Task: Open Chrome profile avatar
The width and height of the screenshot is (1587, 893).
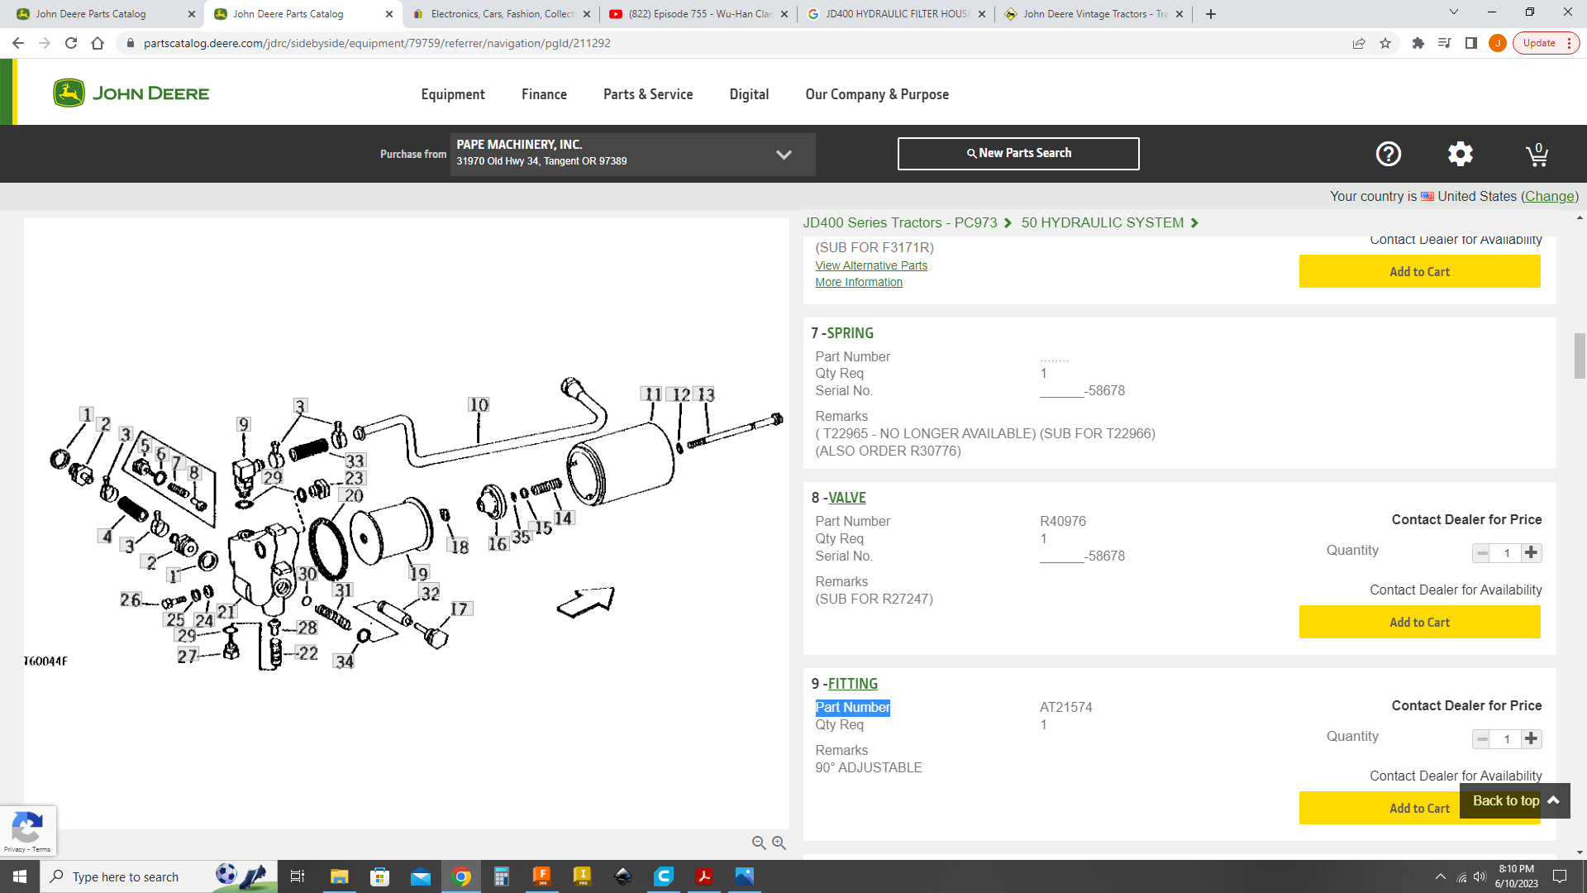Action: pos(1497,43)
